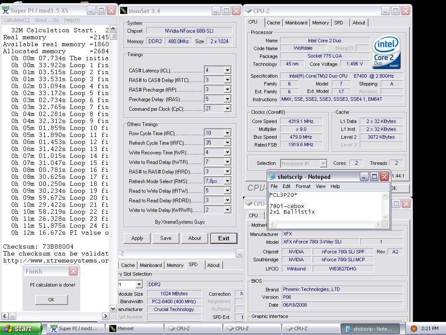
Task: Click the Save button in MemSet
Action: [x=166, y=238]
